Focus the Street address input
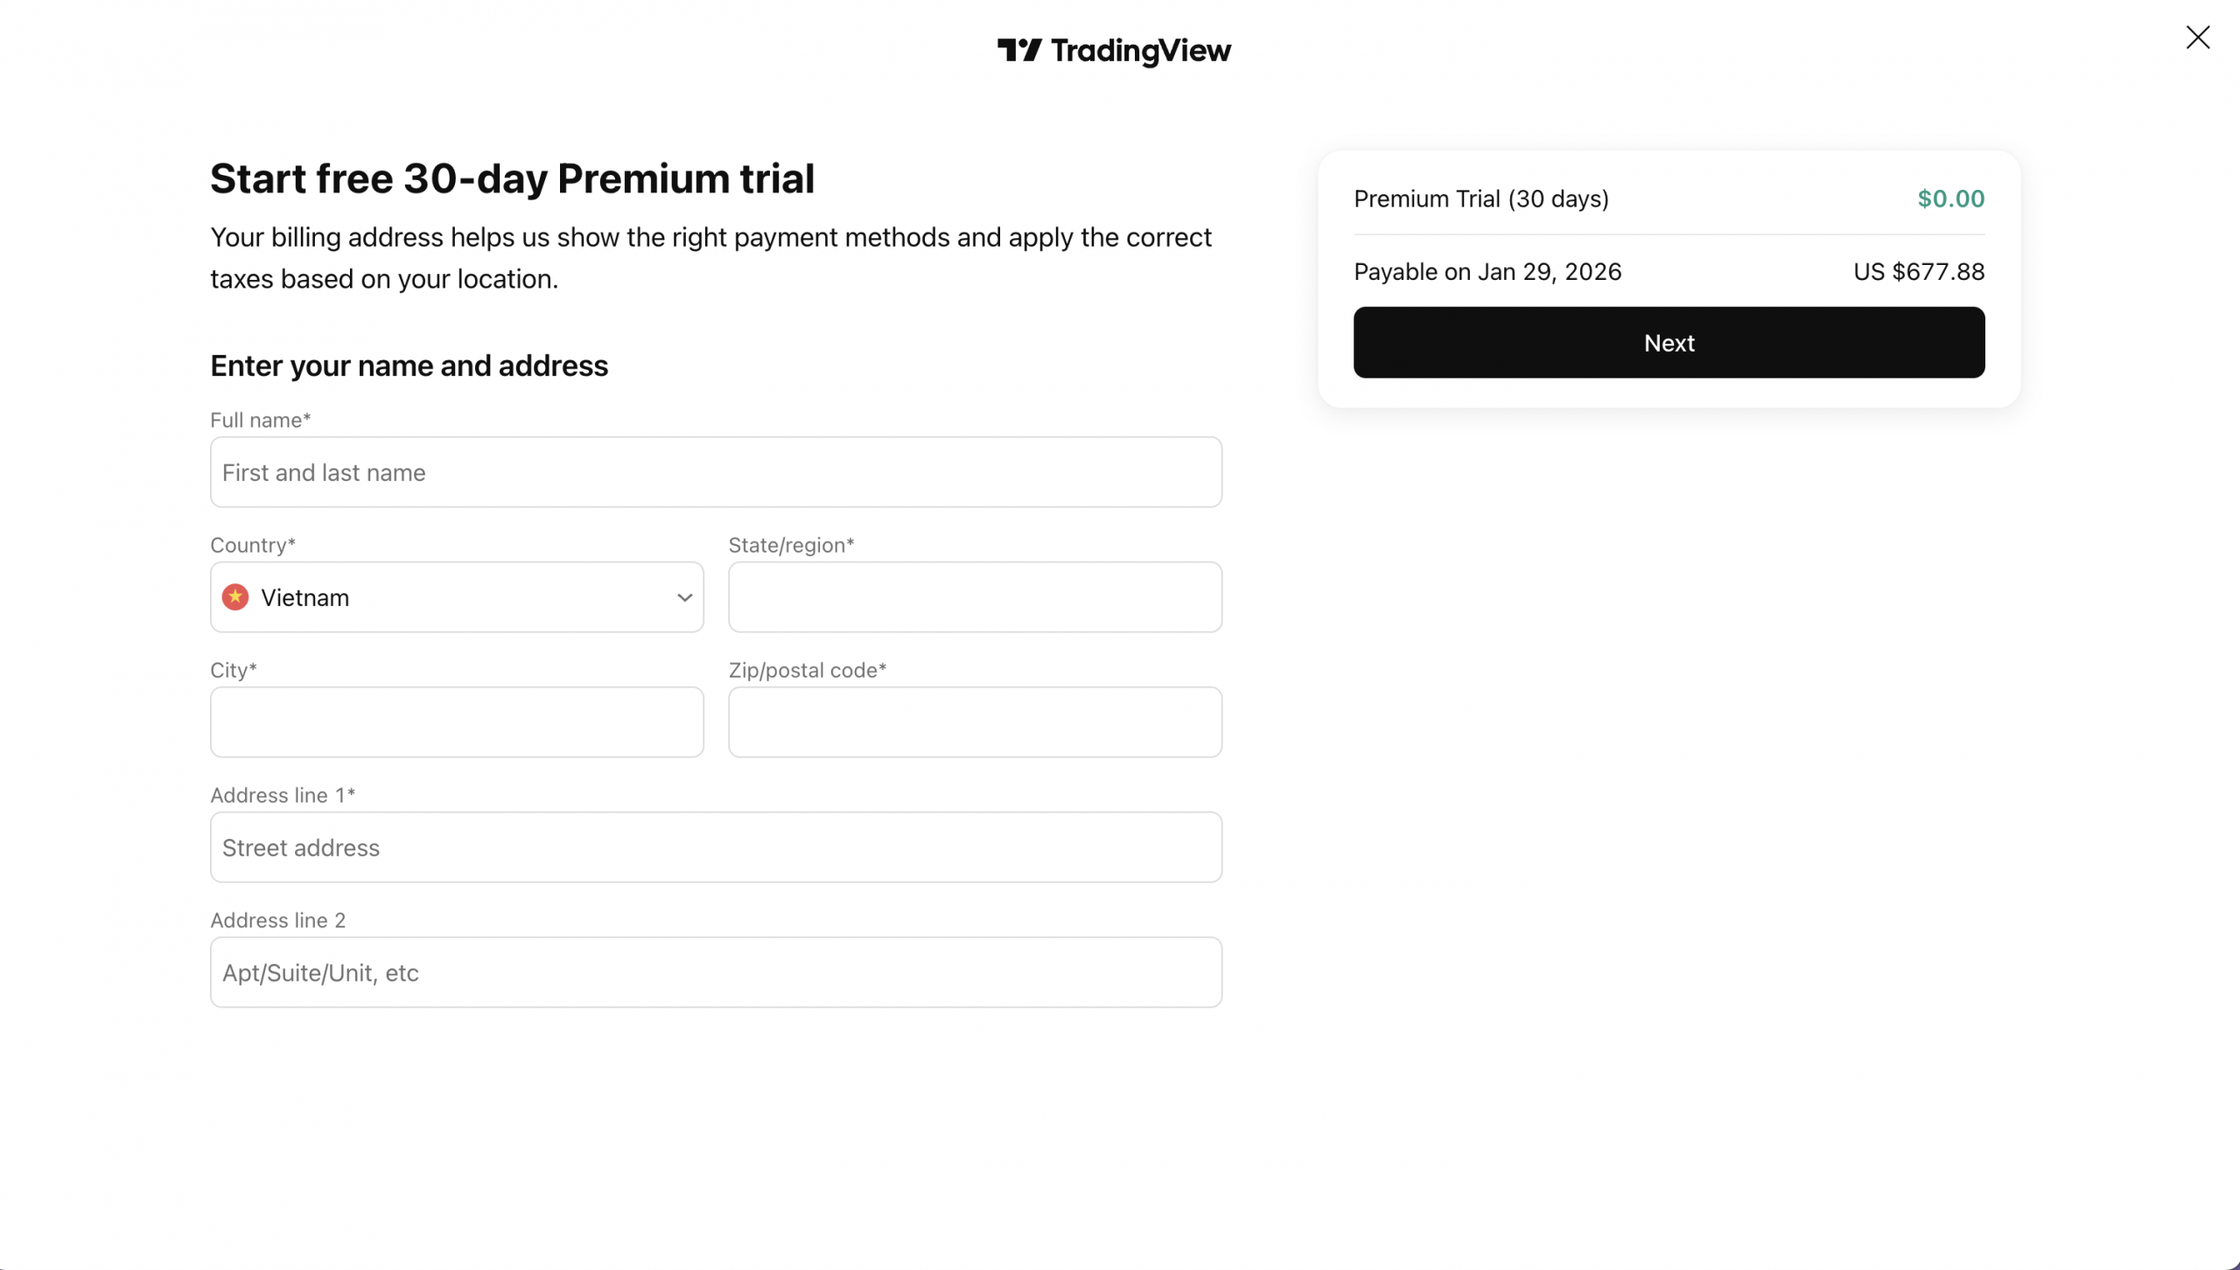The width and height of the screenshot is (2240, 1270). click(x=715, y=848)
